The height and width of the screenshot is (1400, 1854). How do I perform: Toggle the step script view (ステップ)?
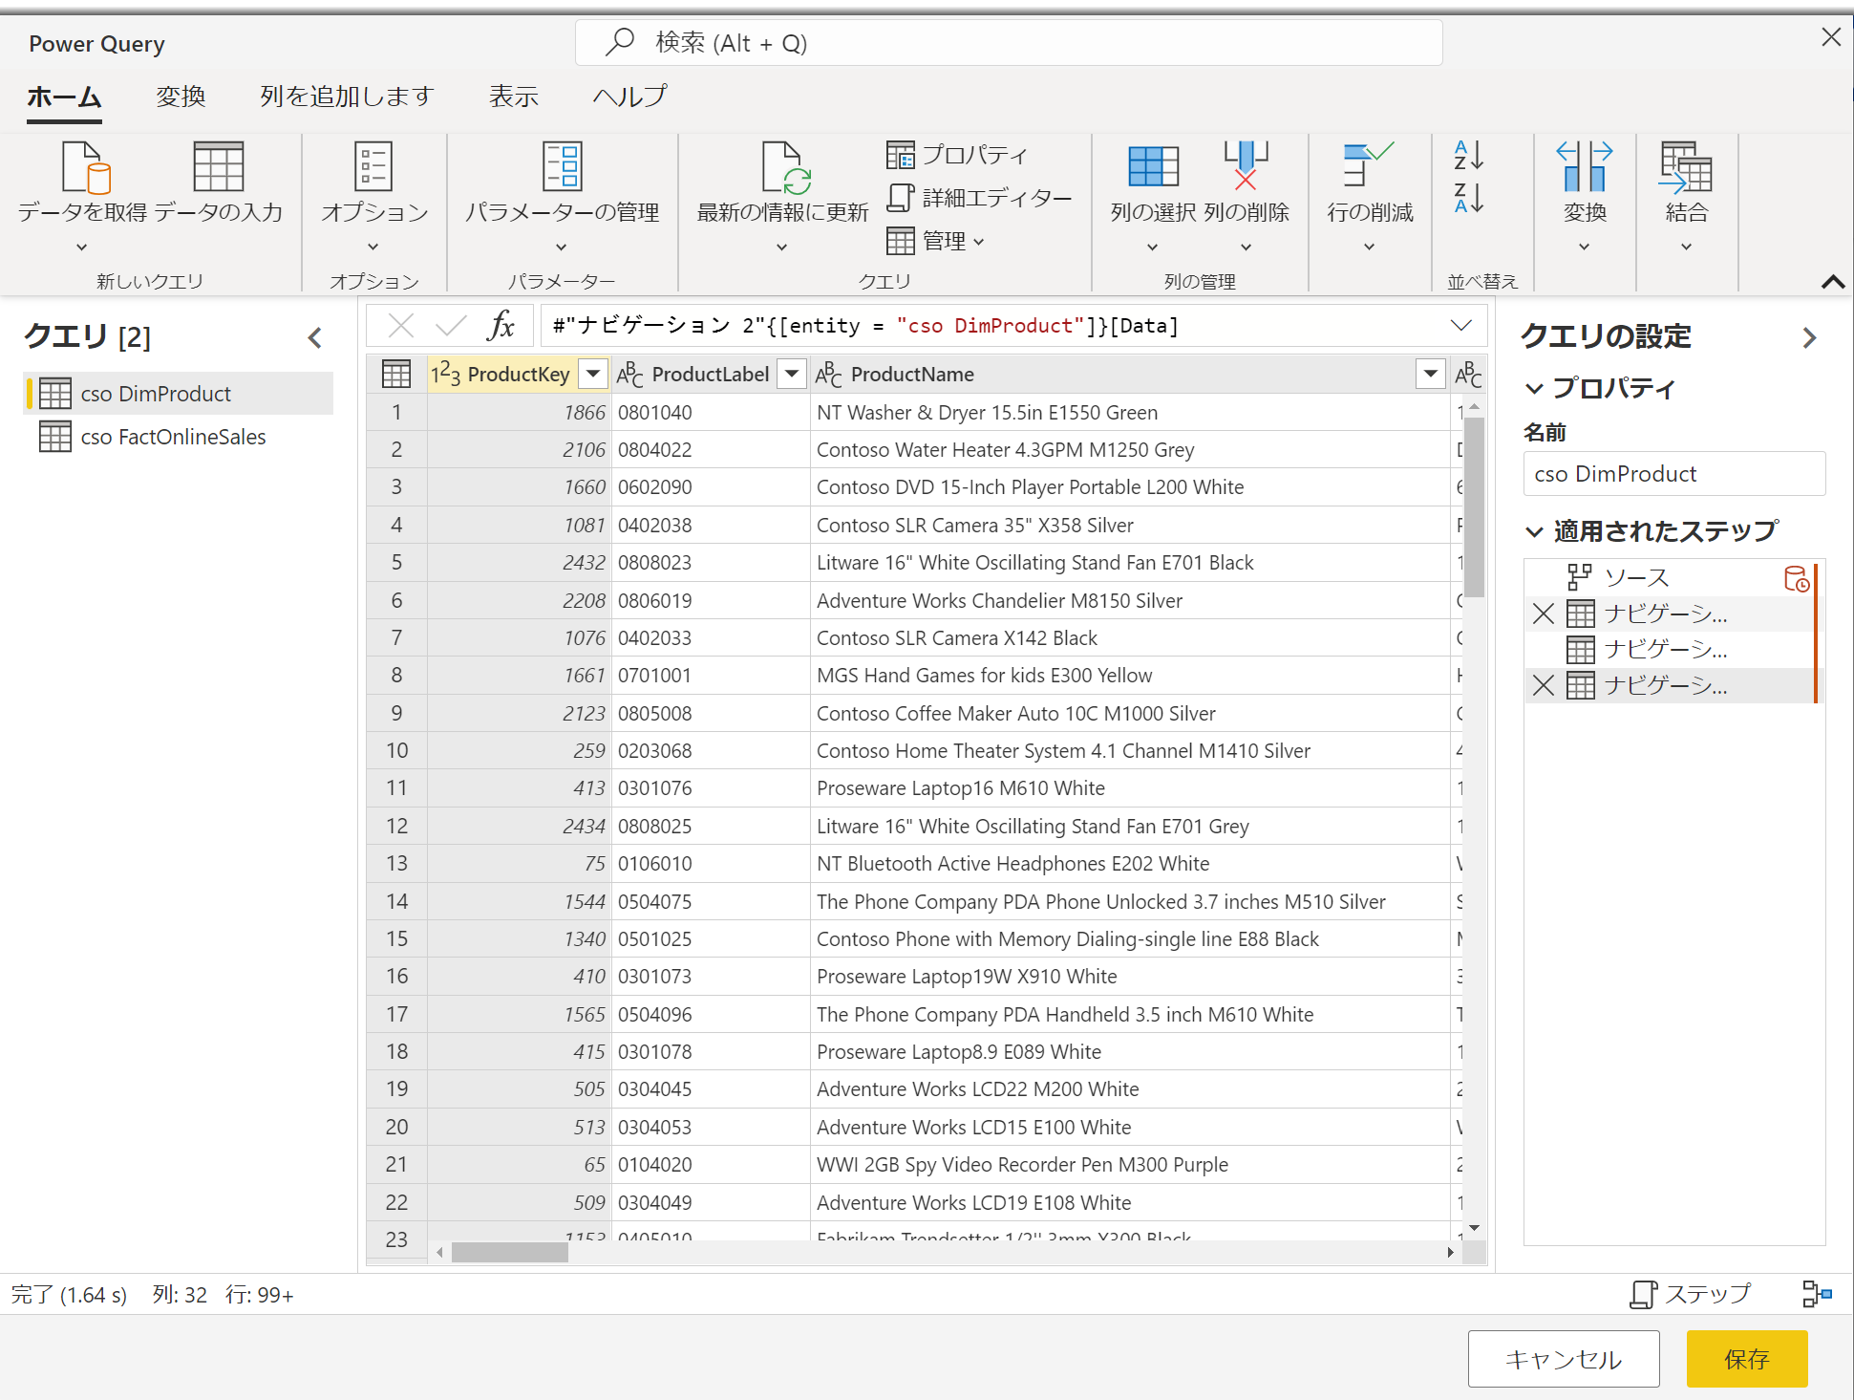1691,1294
